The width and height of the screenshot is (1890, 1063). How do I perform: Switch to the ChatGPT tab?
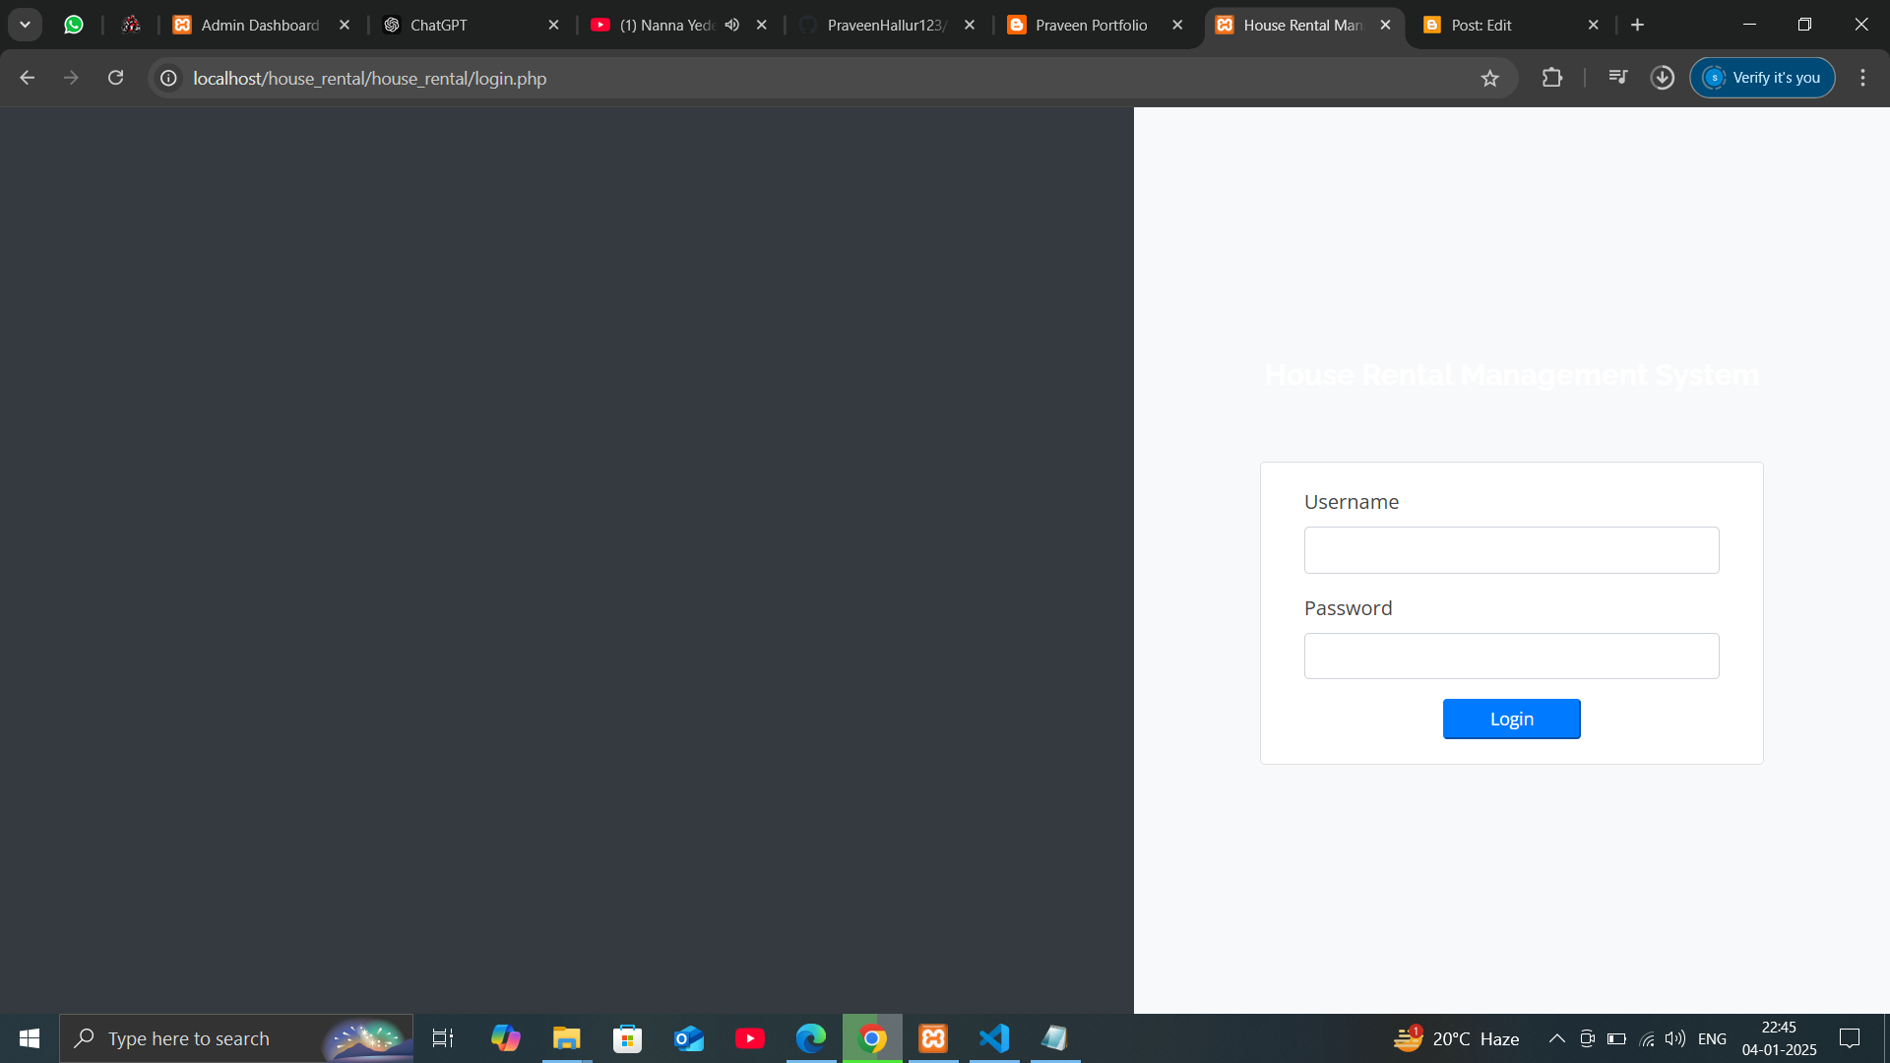coord(439,25)
